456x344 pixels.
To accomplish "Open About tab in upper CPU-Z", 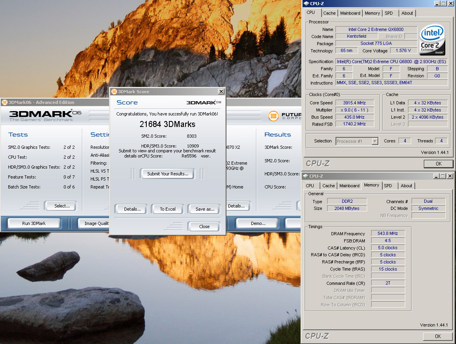I will click(x=407, y=13).
